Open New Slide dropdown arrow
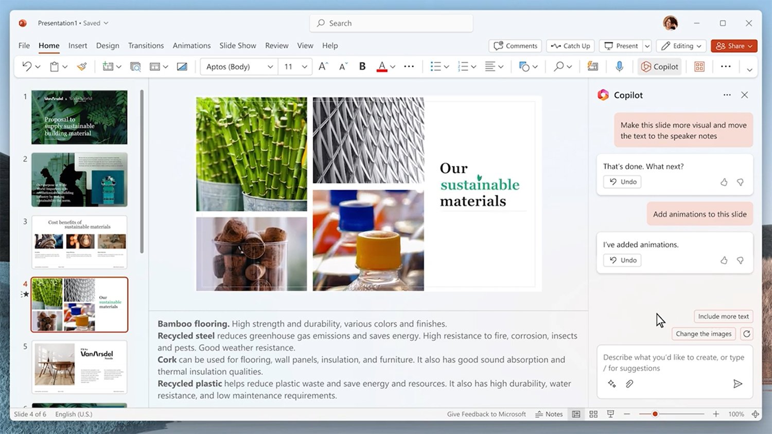Screen dimensions: 772x434 [118, 67]
